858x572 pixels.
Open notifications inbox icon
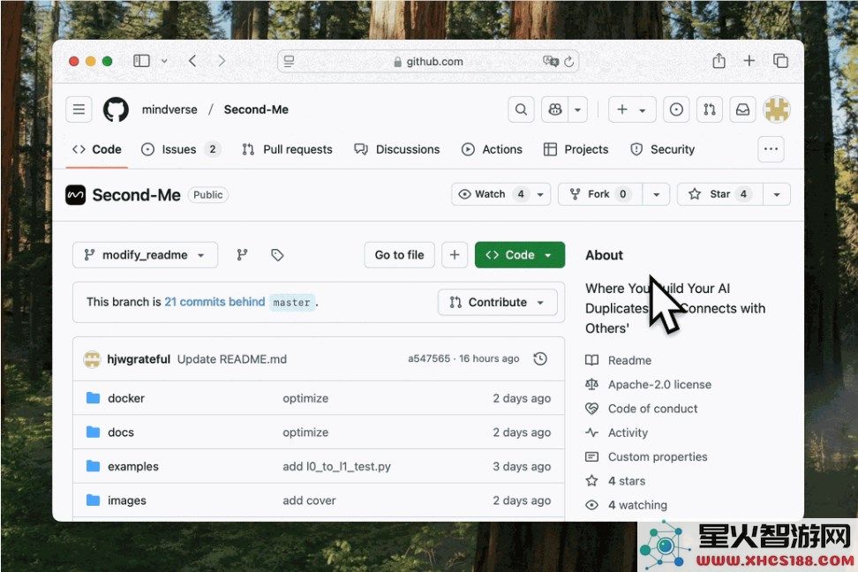coord(742,109)
